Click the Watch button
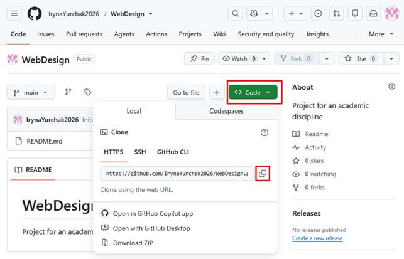The height and width of the screenshot is (259, 404). (239, 59)
